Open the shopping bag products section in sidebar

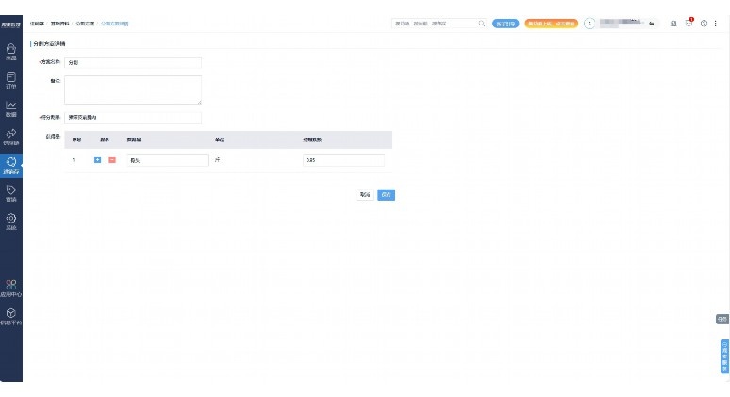click(x=11, y=52)
